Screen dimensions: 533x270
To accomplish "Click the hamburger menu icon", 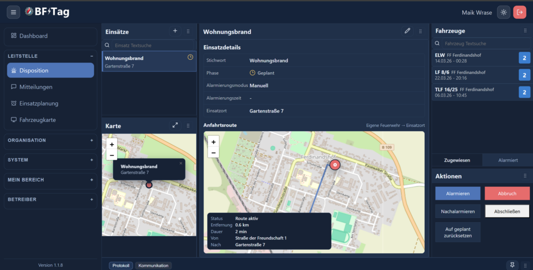I will [14, 12].
